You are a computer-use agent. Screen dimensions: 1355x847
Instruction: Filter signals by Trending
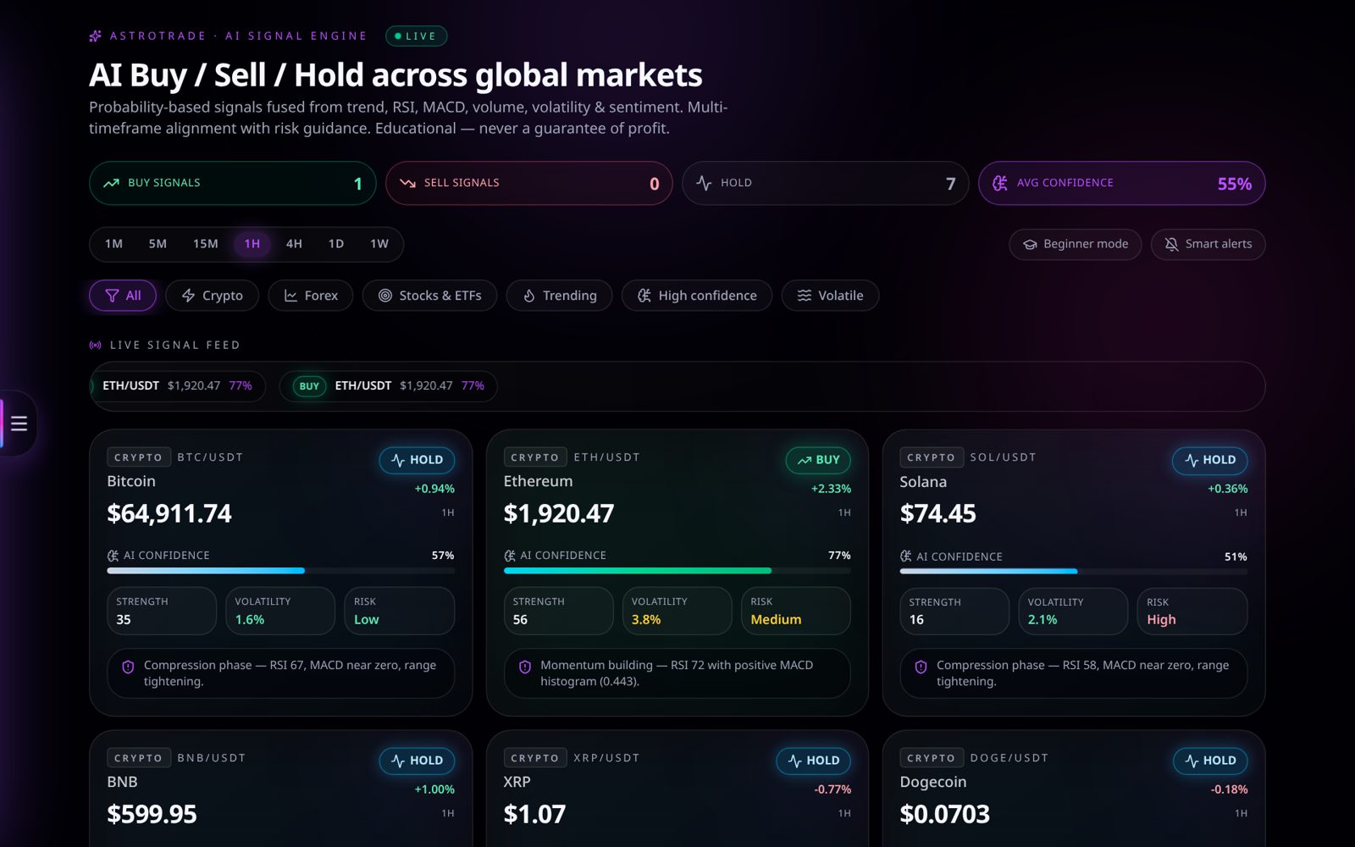(x=559, y=296)
